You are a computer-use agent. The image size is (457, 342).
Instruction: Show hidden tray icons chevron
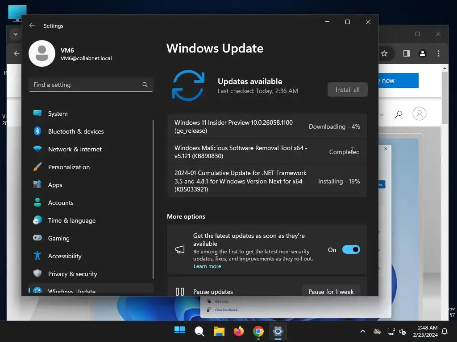point(363,331)
